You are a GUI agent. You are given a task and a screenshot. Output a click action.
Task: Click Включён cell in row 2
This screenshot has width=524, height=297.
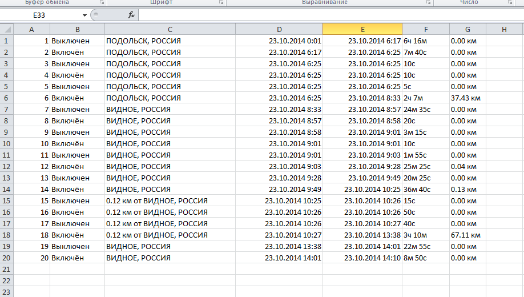(78, 52)
